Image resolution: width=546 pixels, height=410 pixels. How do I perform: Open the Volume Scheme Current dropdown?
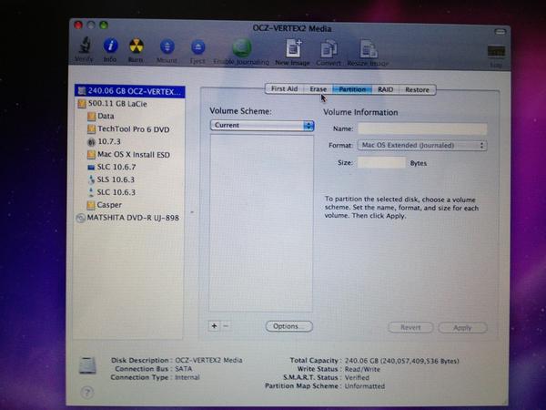click(x=262, y=125)
